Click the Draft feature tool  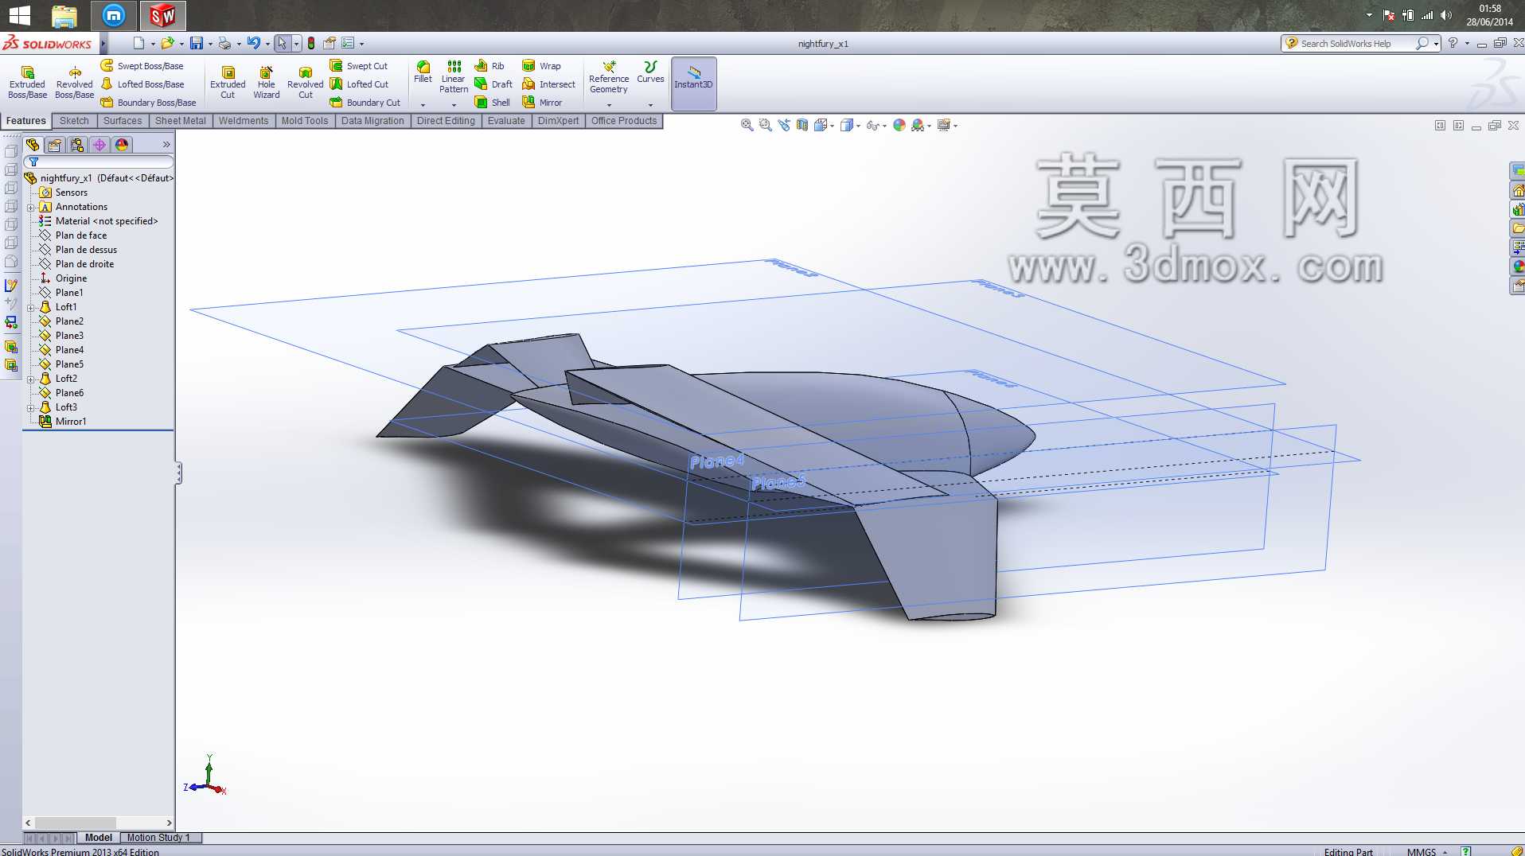pyautogui.click(x=493, y=84)
